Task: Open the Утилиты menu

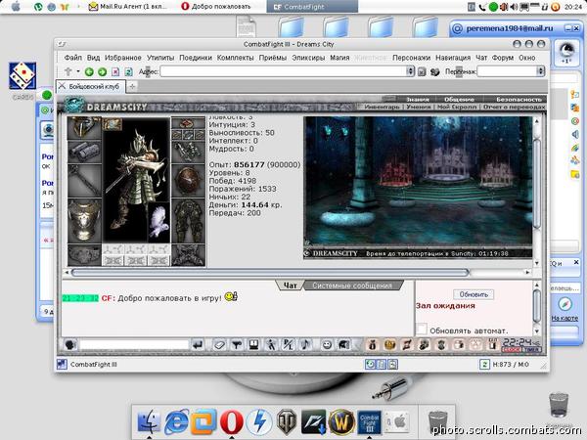Action: pyautogui.click(x=160, y=58)
